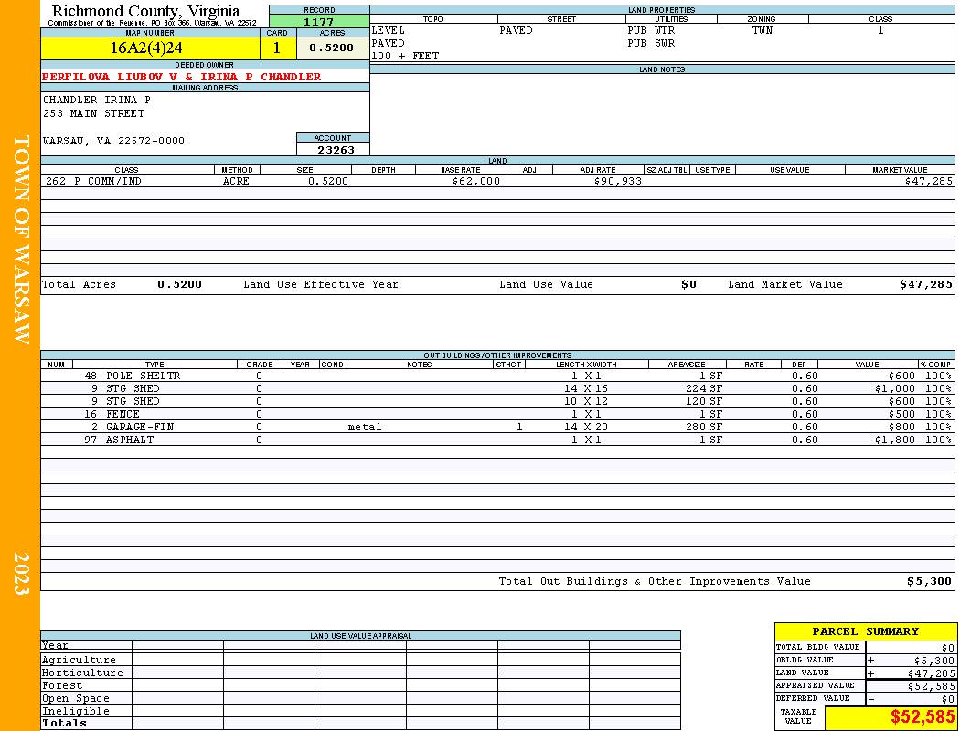Select 14 X 16 shed value $1,000

point(894,389)
